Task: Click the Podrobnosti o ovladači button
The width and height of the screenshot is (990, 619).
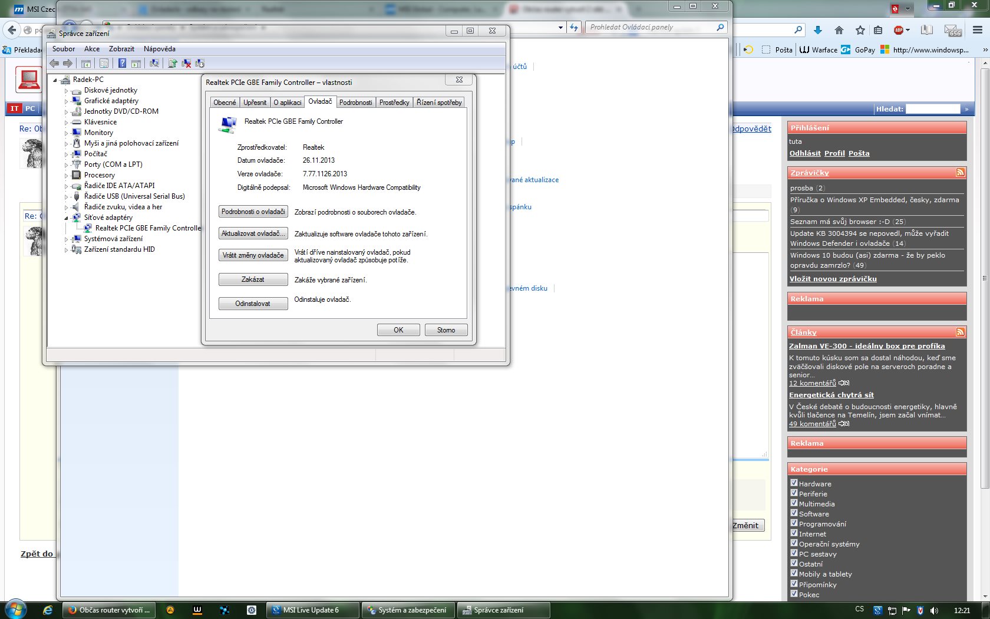Action: (253, 212)
